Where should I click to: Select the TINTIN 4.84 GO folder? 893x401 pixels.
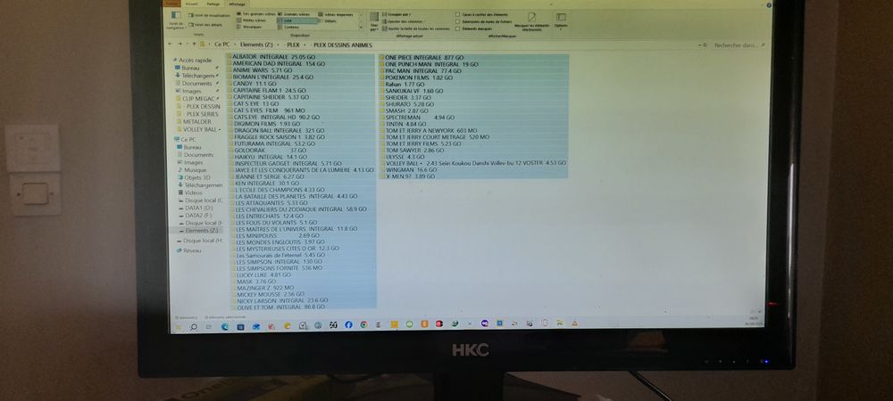[402, 124]
